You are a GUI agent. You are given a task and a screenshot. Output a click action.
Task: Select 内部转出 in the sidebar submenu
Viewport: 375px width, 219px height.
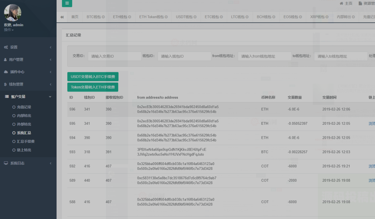tap(24, 116)
